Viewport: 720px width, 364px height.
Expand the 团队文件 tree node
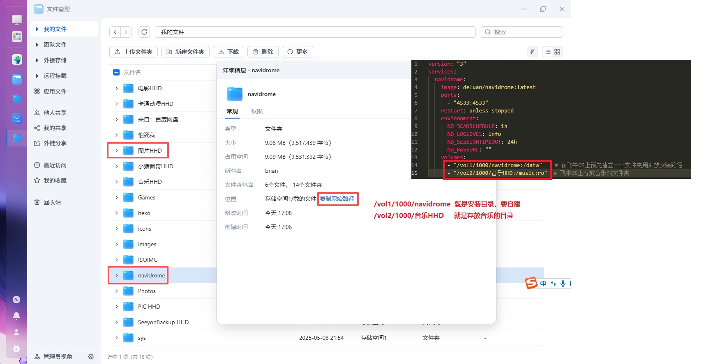click(x=37, y=45)
